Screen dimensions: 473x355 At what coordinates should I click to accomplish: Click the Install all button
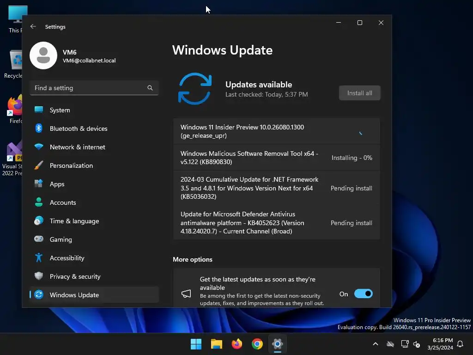(359, 93)
